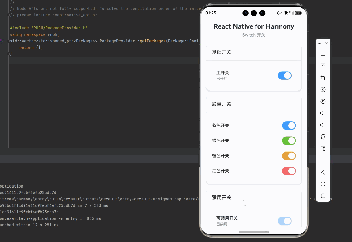
Task: Click the Wi-Fi icon in phone status bar
Action: tap(286, 13)
